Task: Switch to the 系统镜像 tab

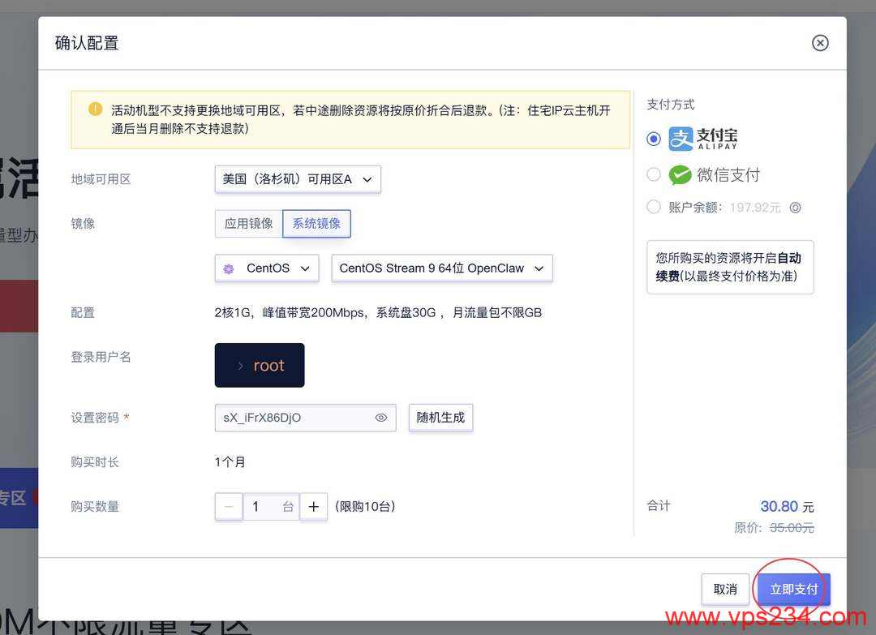Action: click(316, 224)
